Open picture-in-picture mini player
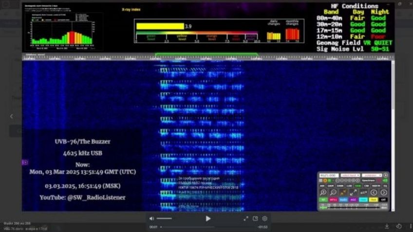 255,219
